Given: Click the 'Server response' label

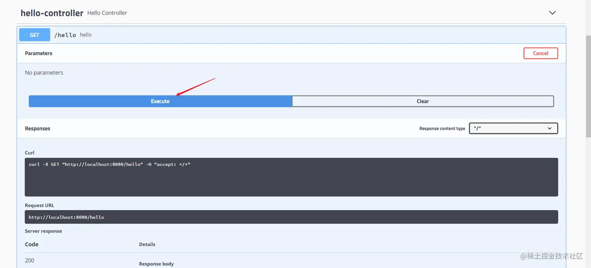Looking at the screenshot, I should 43,231.
